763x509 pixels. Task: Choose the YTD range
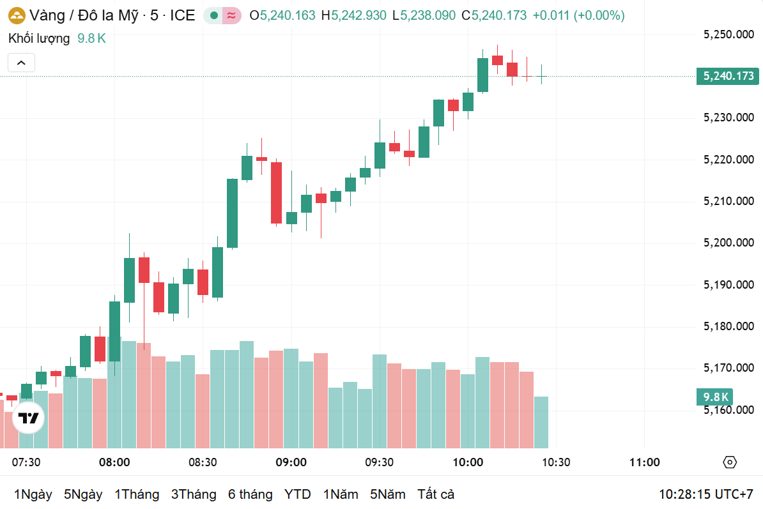[297, 494]
